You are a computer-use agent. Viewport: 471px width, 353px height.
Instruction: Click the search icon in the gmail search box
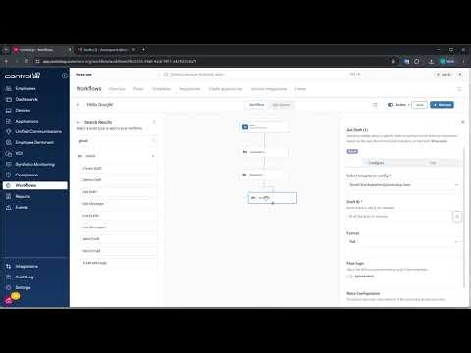(153, 141)
